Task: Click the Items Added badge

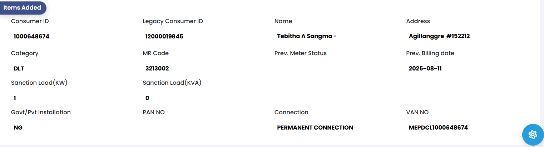Action: 22,8
